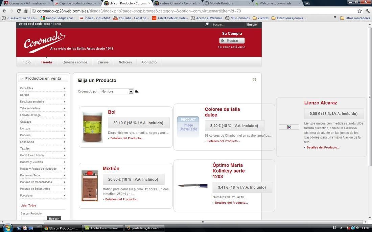Image resolution: width=372 pixels, height=232 pixels.
Task: Open Chrome wrench settings menu
Action: coord(368,11)
